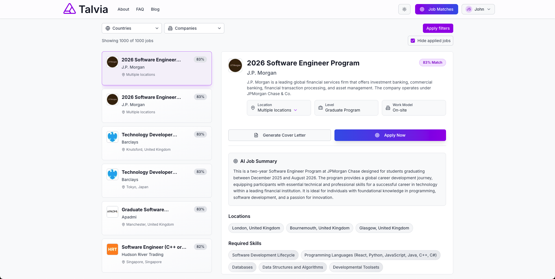The width and height of the screenshot is (555, 279).
Task: Click the target icon on Job Matches
Action: coord(422,9)
